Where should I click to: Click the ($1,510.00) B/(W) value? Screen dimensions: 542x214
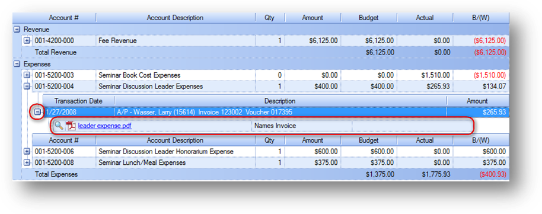click(490, 75)
